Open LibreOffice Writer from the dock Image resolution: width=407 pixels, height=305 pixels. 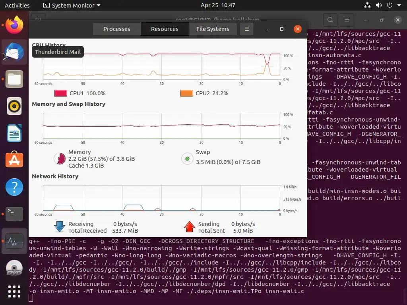(14, 133)
